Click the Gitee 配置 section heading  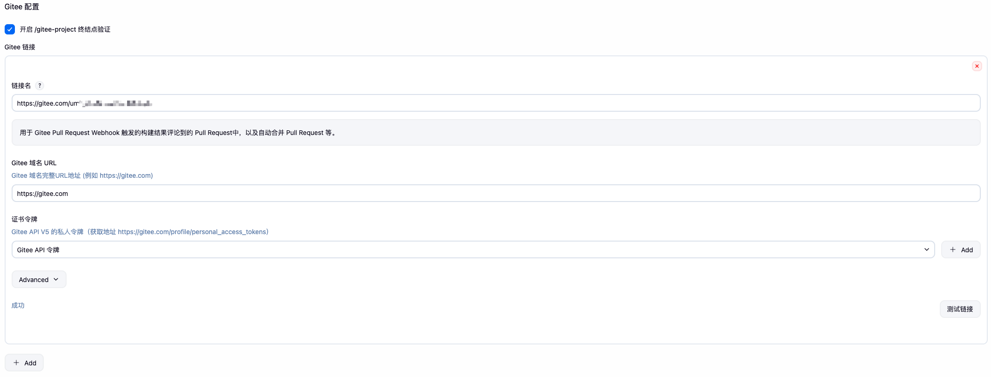22,7
